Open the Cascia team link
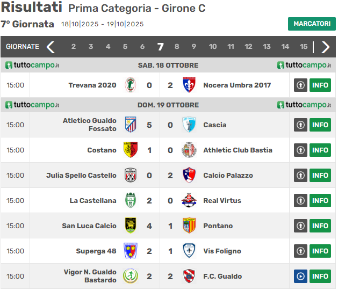The width and height of the screenshot is (338, 291). [x=214, y=125]
